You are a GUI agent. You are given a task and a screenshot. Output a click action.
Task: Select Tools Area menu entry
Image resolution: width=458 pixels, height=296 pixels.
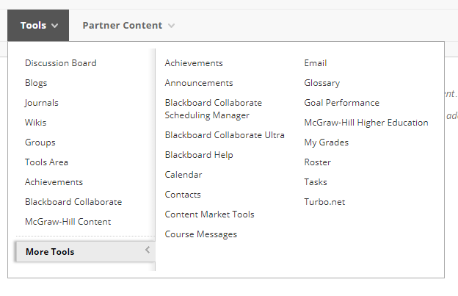(x=46, y=162)
